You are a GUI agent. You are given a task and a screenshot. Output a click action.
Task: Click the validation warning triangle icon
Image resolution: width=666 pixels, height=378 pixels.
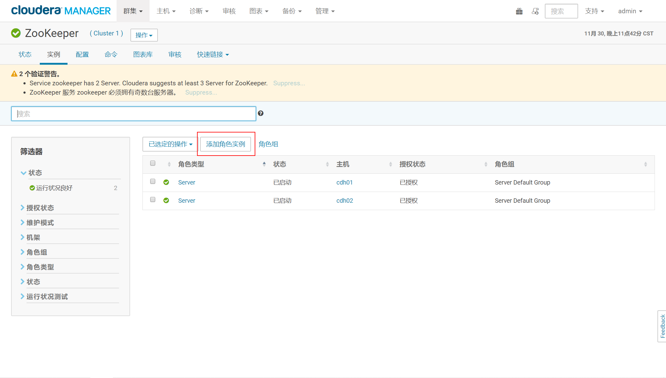click(x=14, y=74)
